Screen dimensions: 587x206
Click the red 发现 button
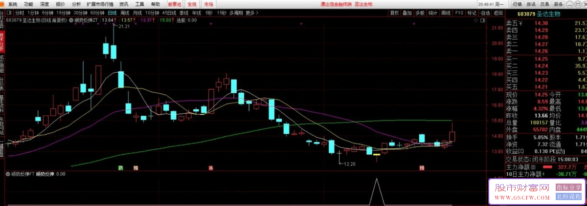point(192,3)
